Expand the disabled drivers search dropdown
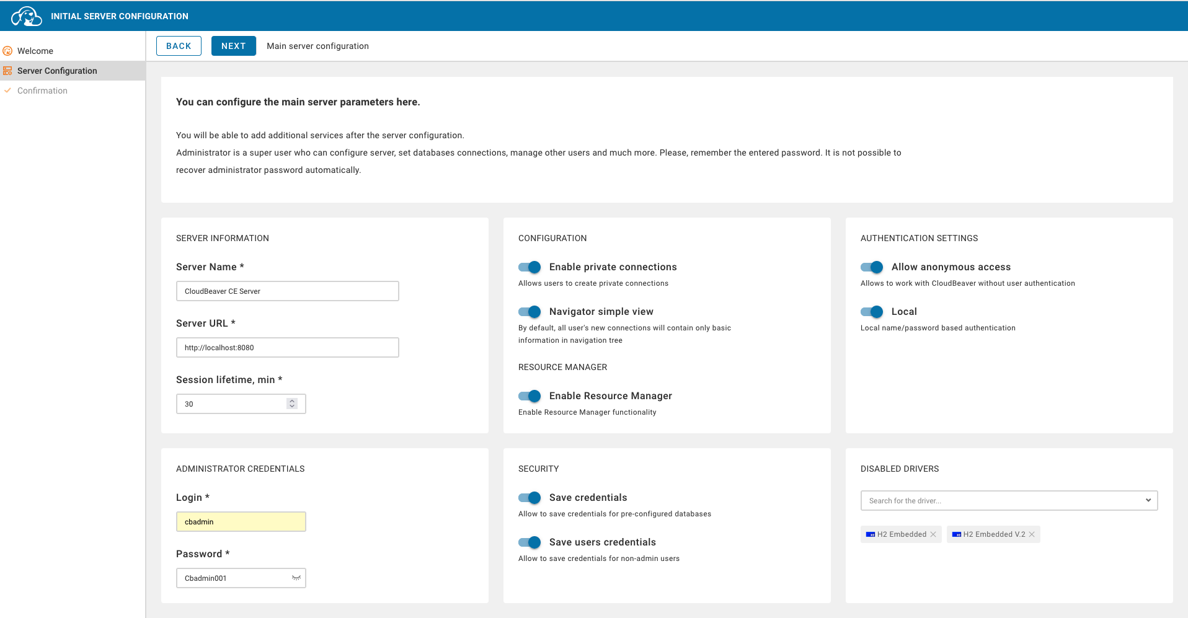This screenshot has width=1188, height=618. tap(1148, 500)
